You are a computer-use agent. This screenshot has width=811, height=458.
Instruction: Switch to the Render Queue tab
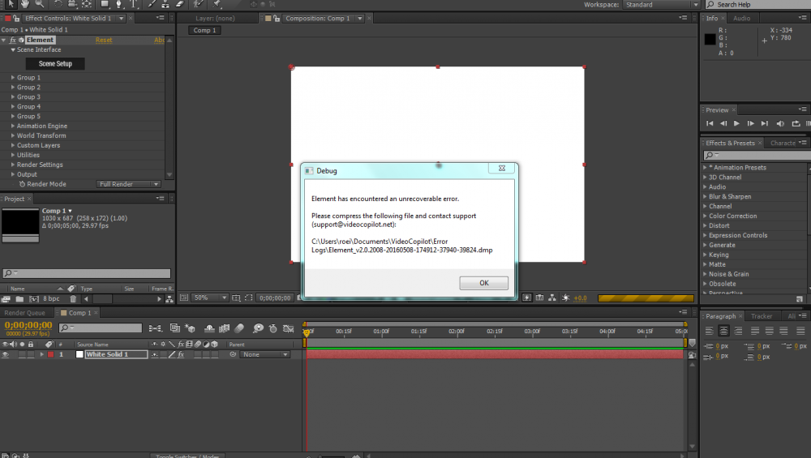(x=25, y=313)
